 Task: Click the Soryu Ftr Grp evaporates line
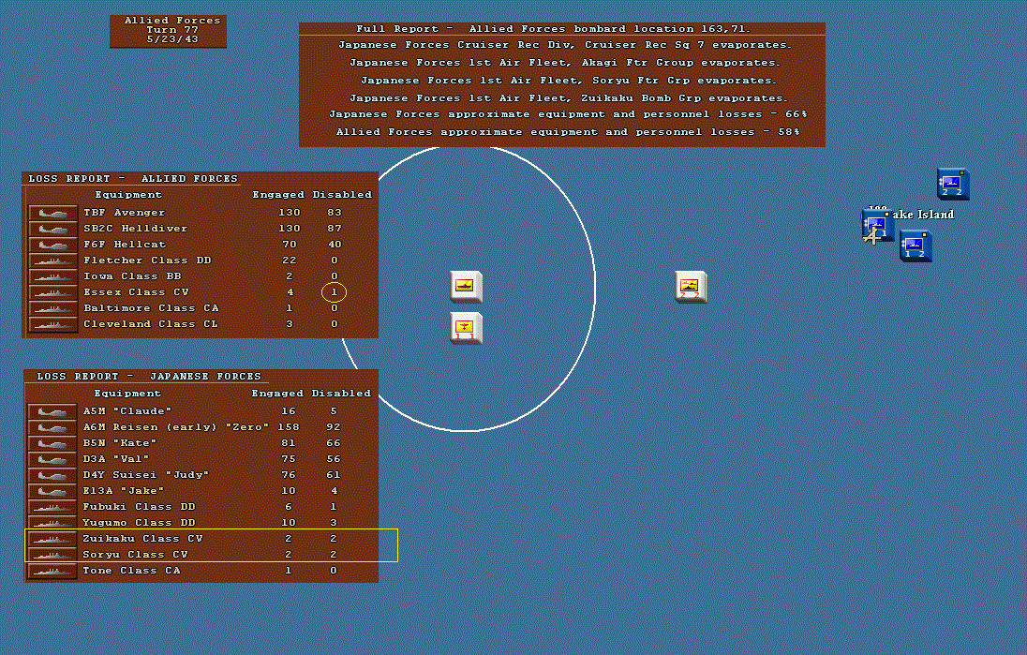568,81
